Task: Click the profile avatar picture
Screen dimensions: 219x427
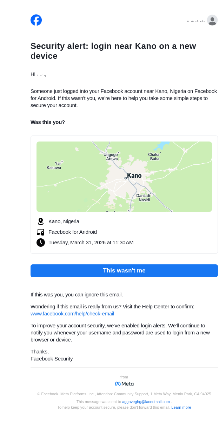Action: pyautogui.click(x=212, y=20)
